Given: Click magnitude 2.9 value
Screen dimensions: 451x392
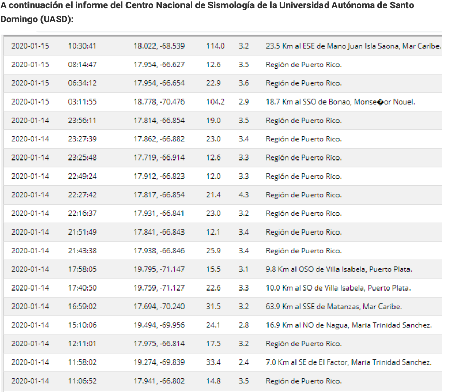Looking at the screenshot, I should point(244,101).
